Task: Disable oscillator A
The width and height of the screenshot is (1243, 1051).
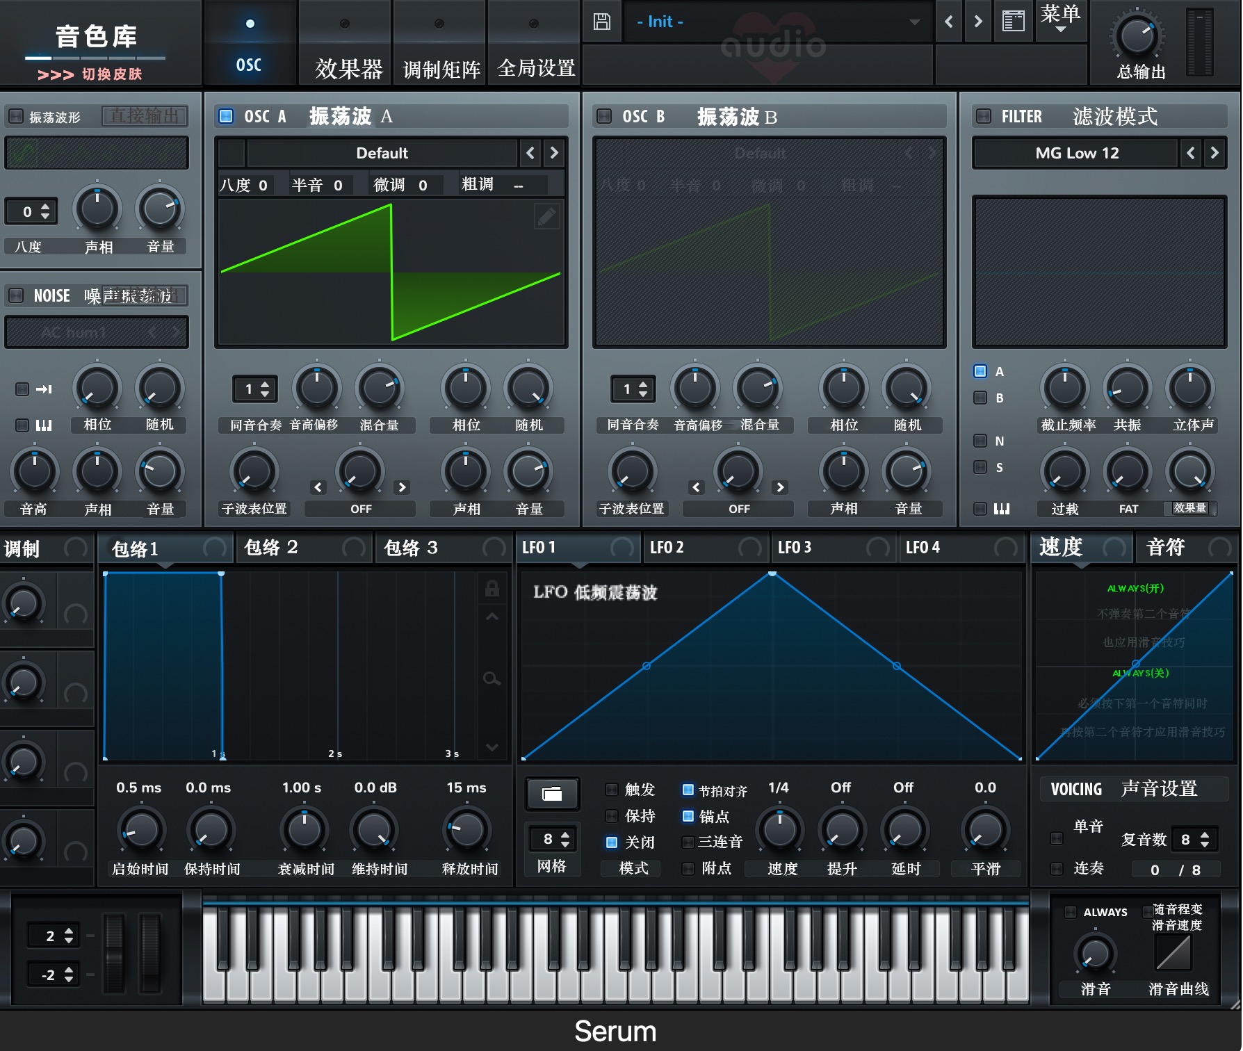Action: (226, 116)
